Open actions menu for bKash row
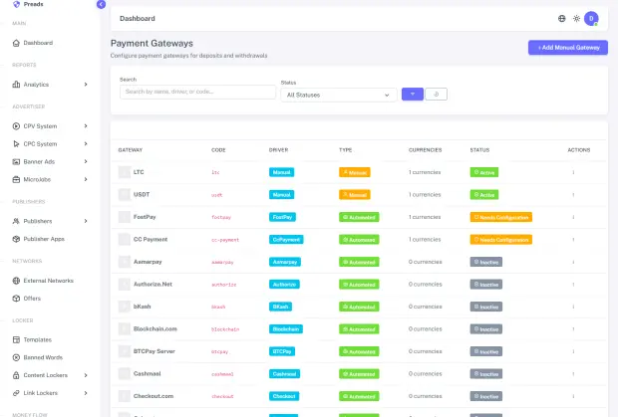The height and width of the screenshot is (417, 618). coord(573,307)
